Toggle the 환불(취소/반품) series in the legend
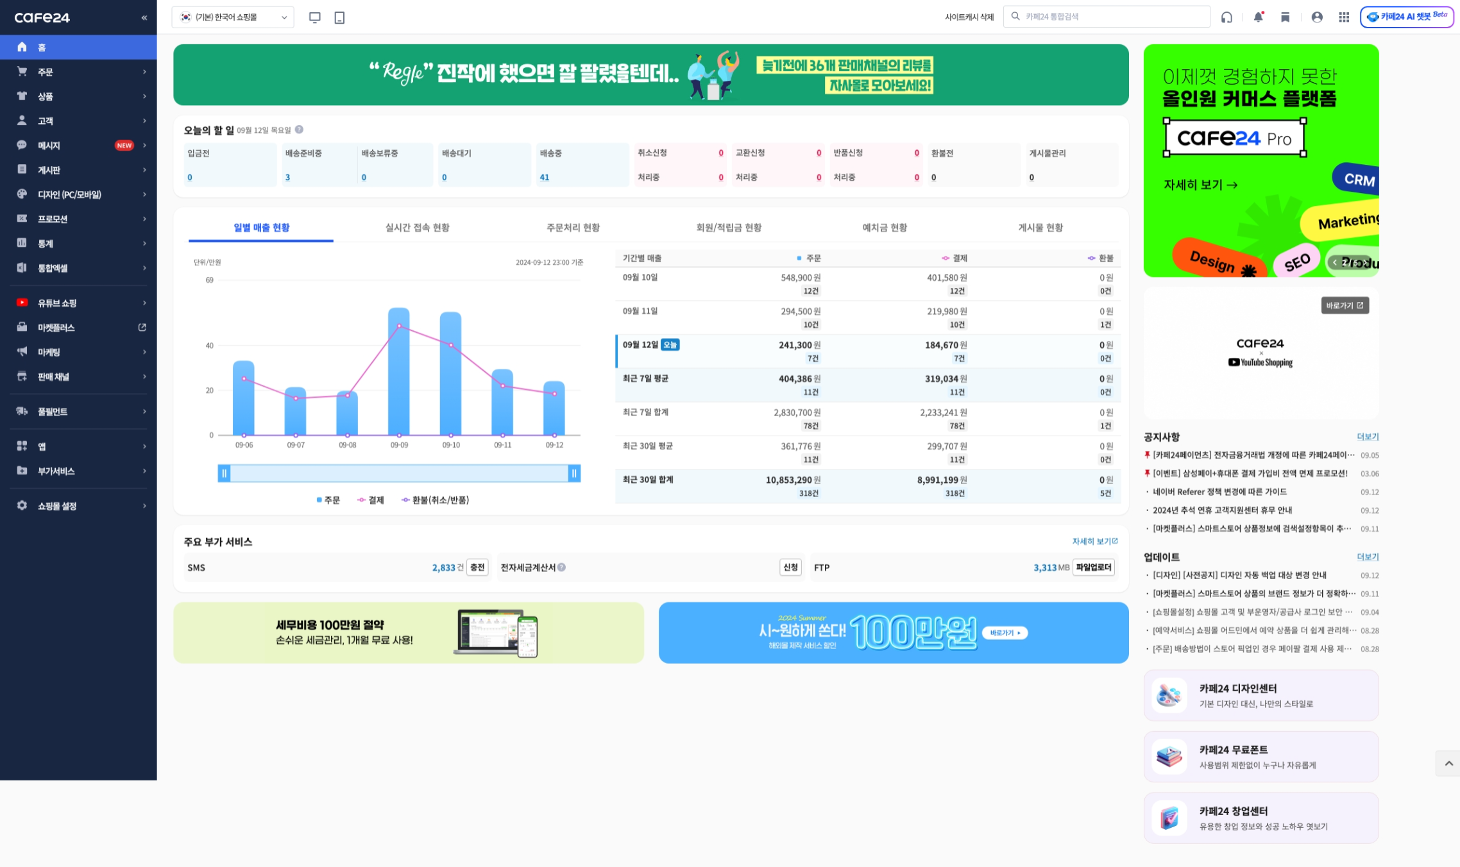Image resolution: width=1460 pixels, height=867 pixels. click(x=435, y=500)
